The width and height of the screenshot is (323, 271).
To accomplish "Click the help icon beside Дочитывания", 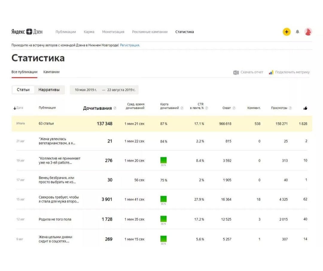I will point(115,108).
